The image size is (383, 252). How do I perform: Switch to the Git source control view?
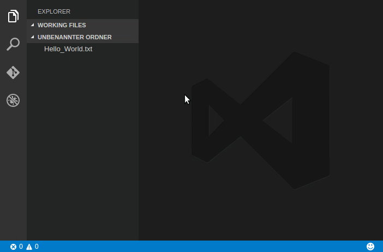tap(13, 73)
